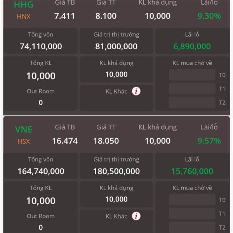The image size is (233, 233).
Task: Click VNE Tổng vốn 164,740,000 card
Action: pos(41,166)
